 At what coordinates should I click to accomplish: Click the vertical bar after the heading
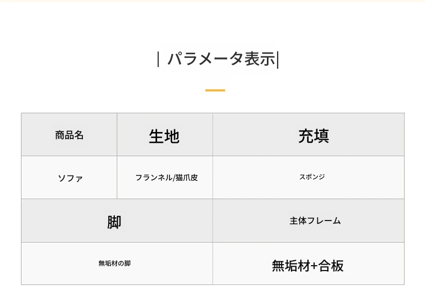pos(278,59)
